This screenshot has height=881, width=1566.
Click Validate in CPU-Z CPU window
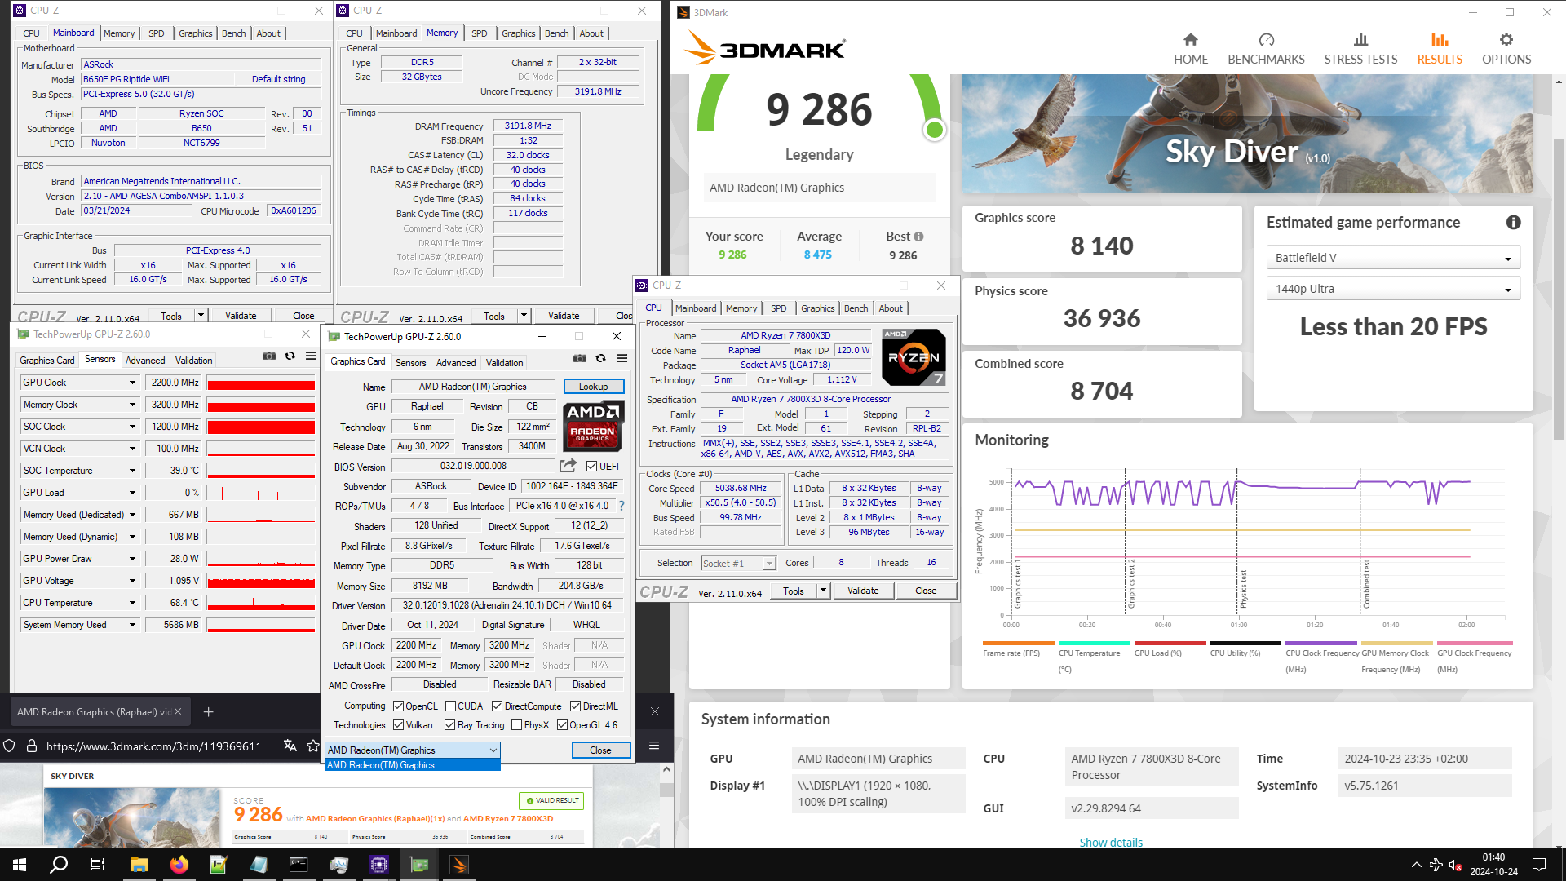863,591
